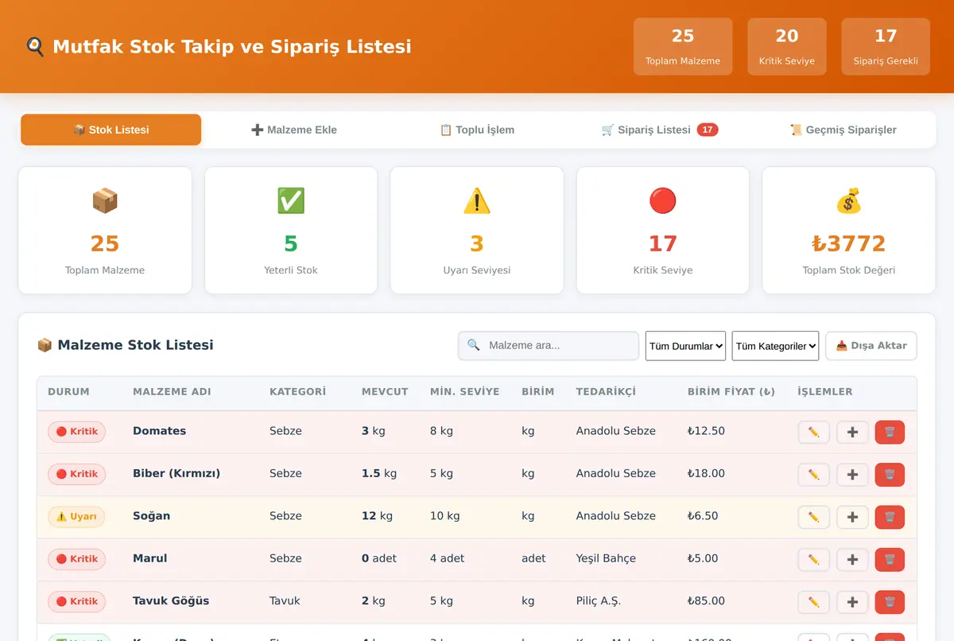Screen dimensions: 954x641
Task: Click the MALZEME ADI column header
Action: click(172, 392)
